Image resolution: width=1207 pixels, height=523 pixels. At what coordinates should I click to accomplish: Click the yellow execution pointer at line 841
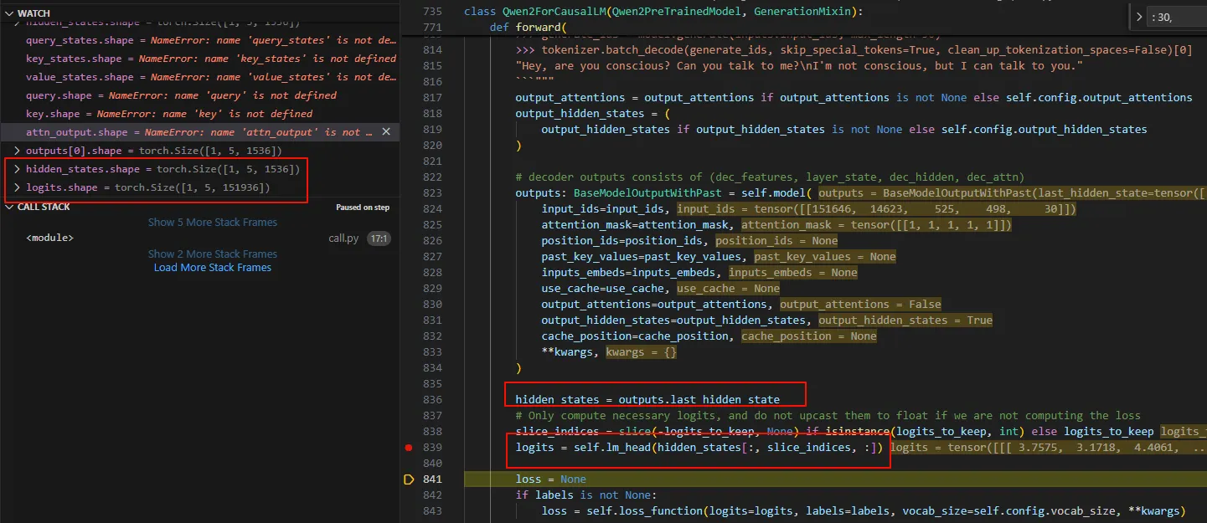409,479
